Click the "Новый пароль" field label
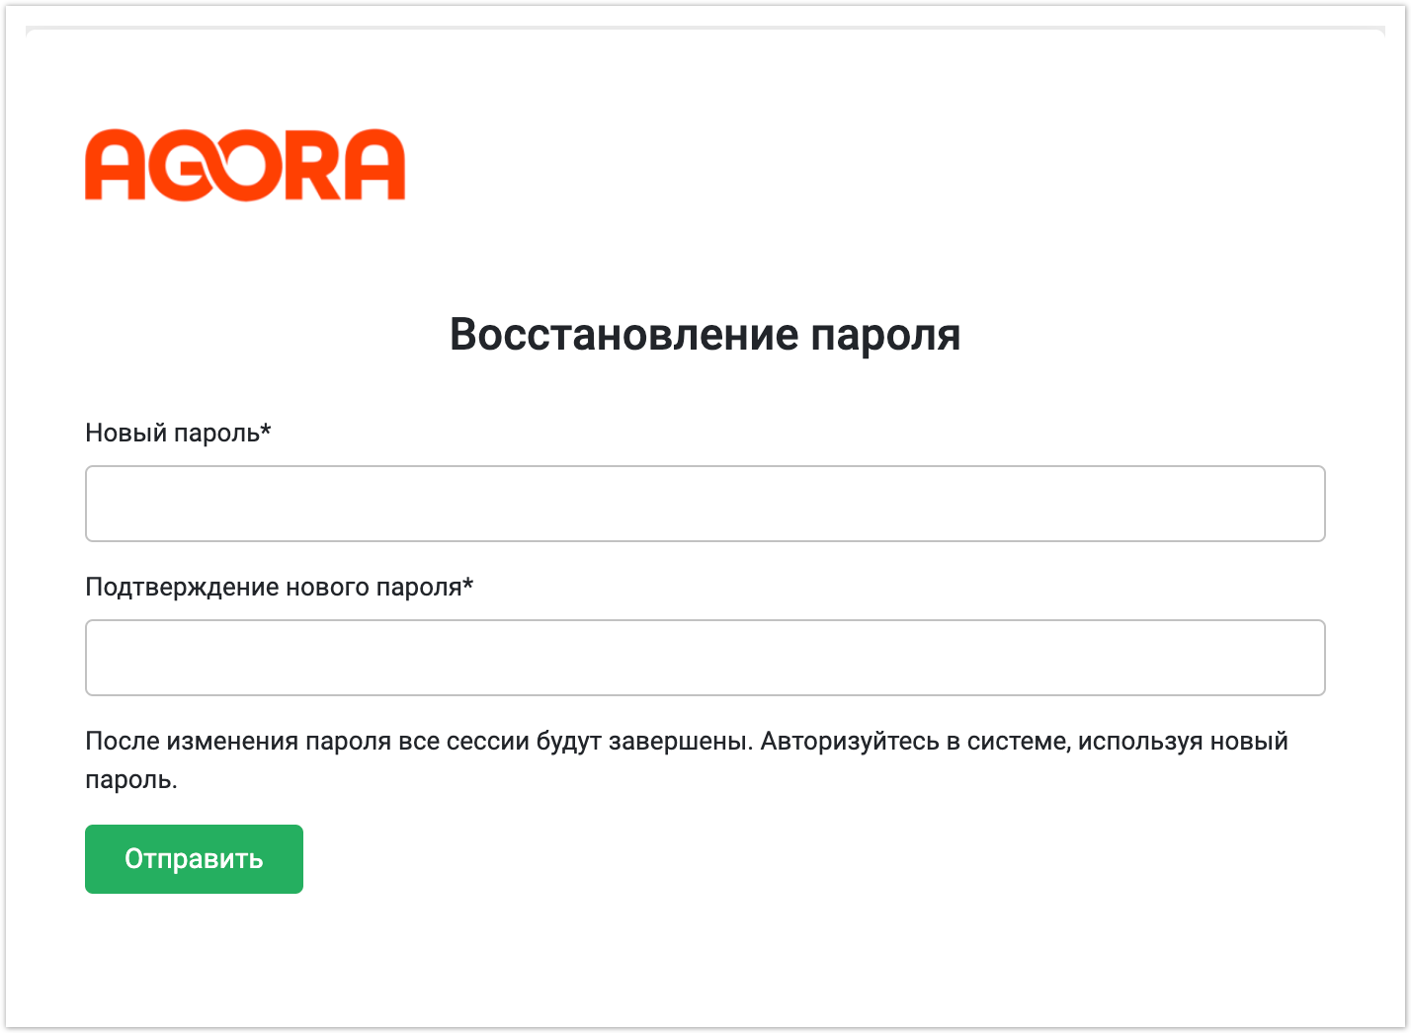Image resolution: width=1411 pixels, height=1033 pixels. (x=172, y=433)
